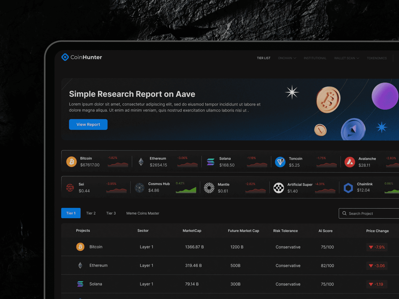Open the TIER LIST menu item
Image resolution: width=399 pixels, height=299 pixels.
(264, 58)
